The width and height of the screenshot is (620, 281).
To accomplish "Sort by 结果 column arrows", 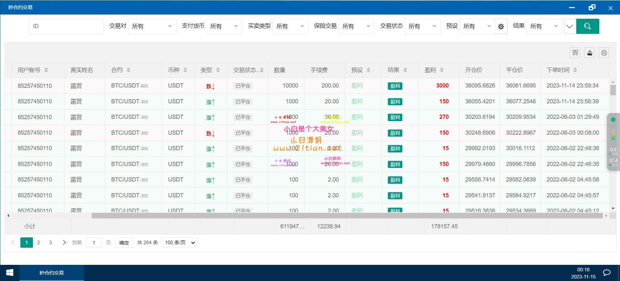I will click(405, 70).
